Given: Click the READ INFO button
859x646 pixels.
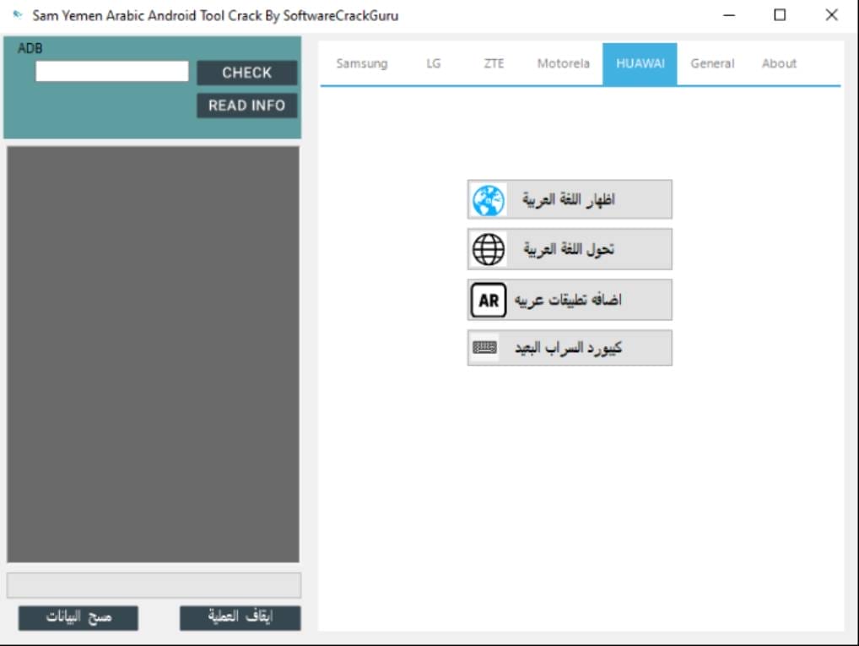Looking at the screenshot, I should pyautogui.click(x=246, y=106).
